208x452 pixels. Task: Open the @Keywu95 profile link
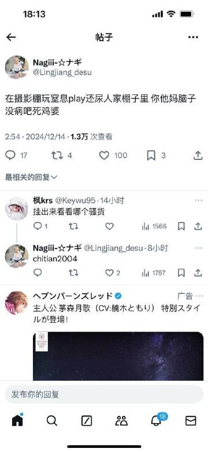(75, 201)
